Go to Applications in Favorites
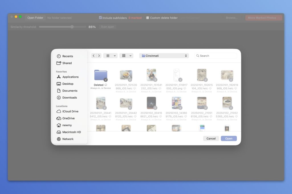This screenshot has width=292, height=194. (70, 77)
